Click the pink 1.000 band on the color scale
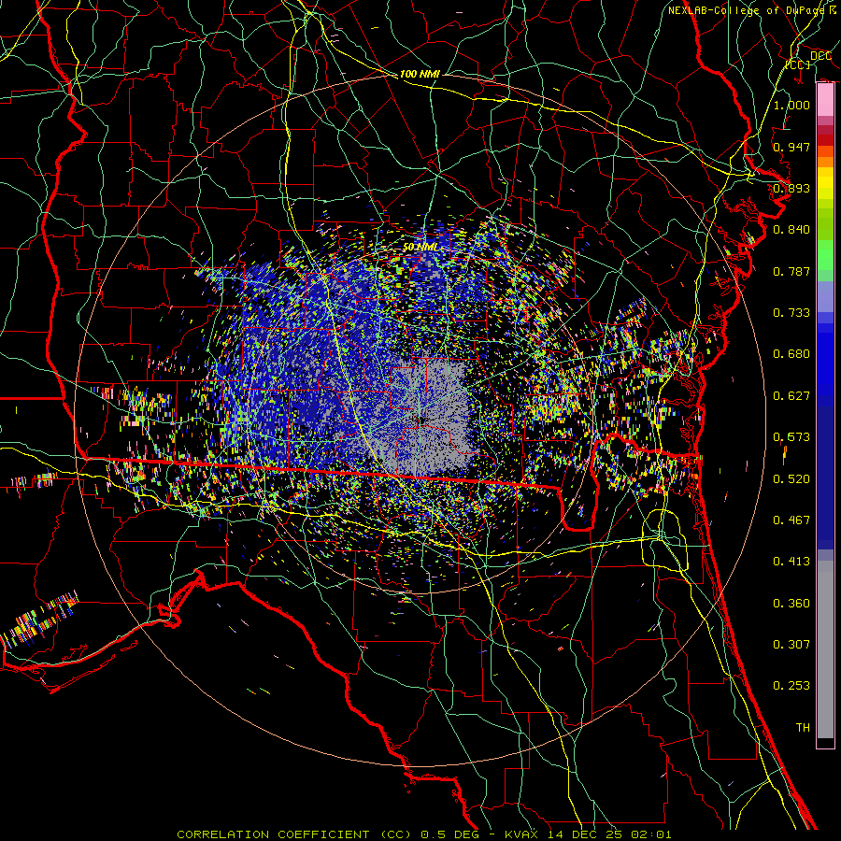Viewport: 841px width, 841px height. 825,99
